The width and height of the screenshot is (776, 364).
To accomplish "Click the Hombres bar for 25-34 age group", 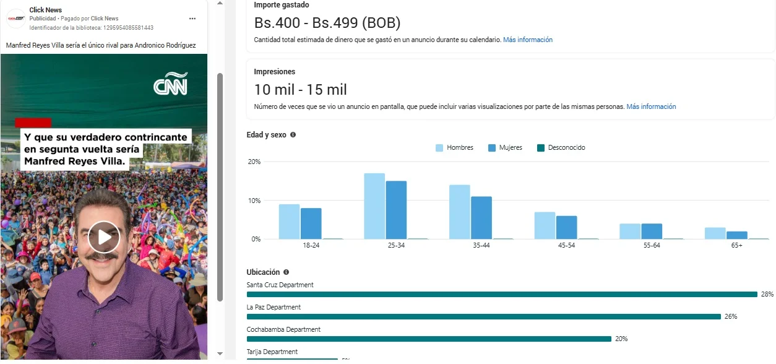I will click(x=374, y=206).
